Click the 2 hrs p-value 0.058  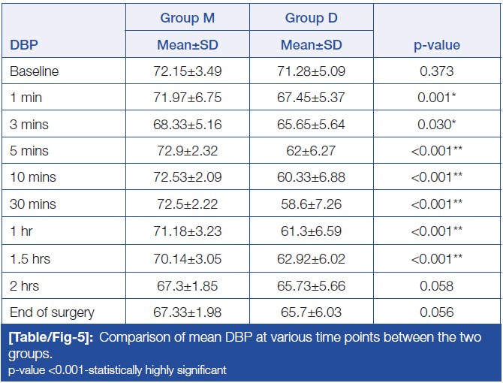tap(437, 286)
